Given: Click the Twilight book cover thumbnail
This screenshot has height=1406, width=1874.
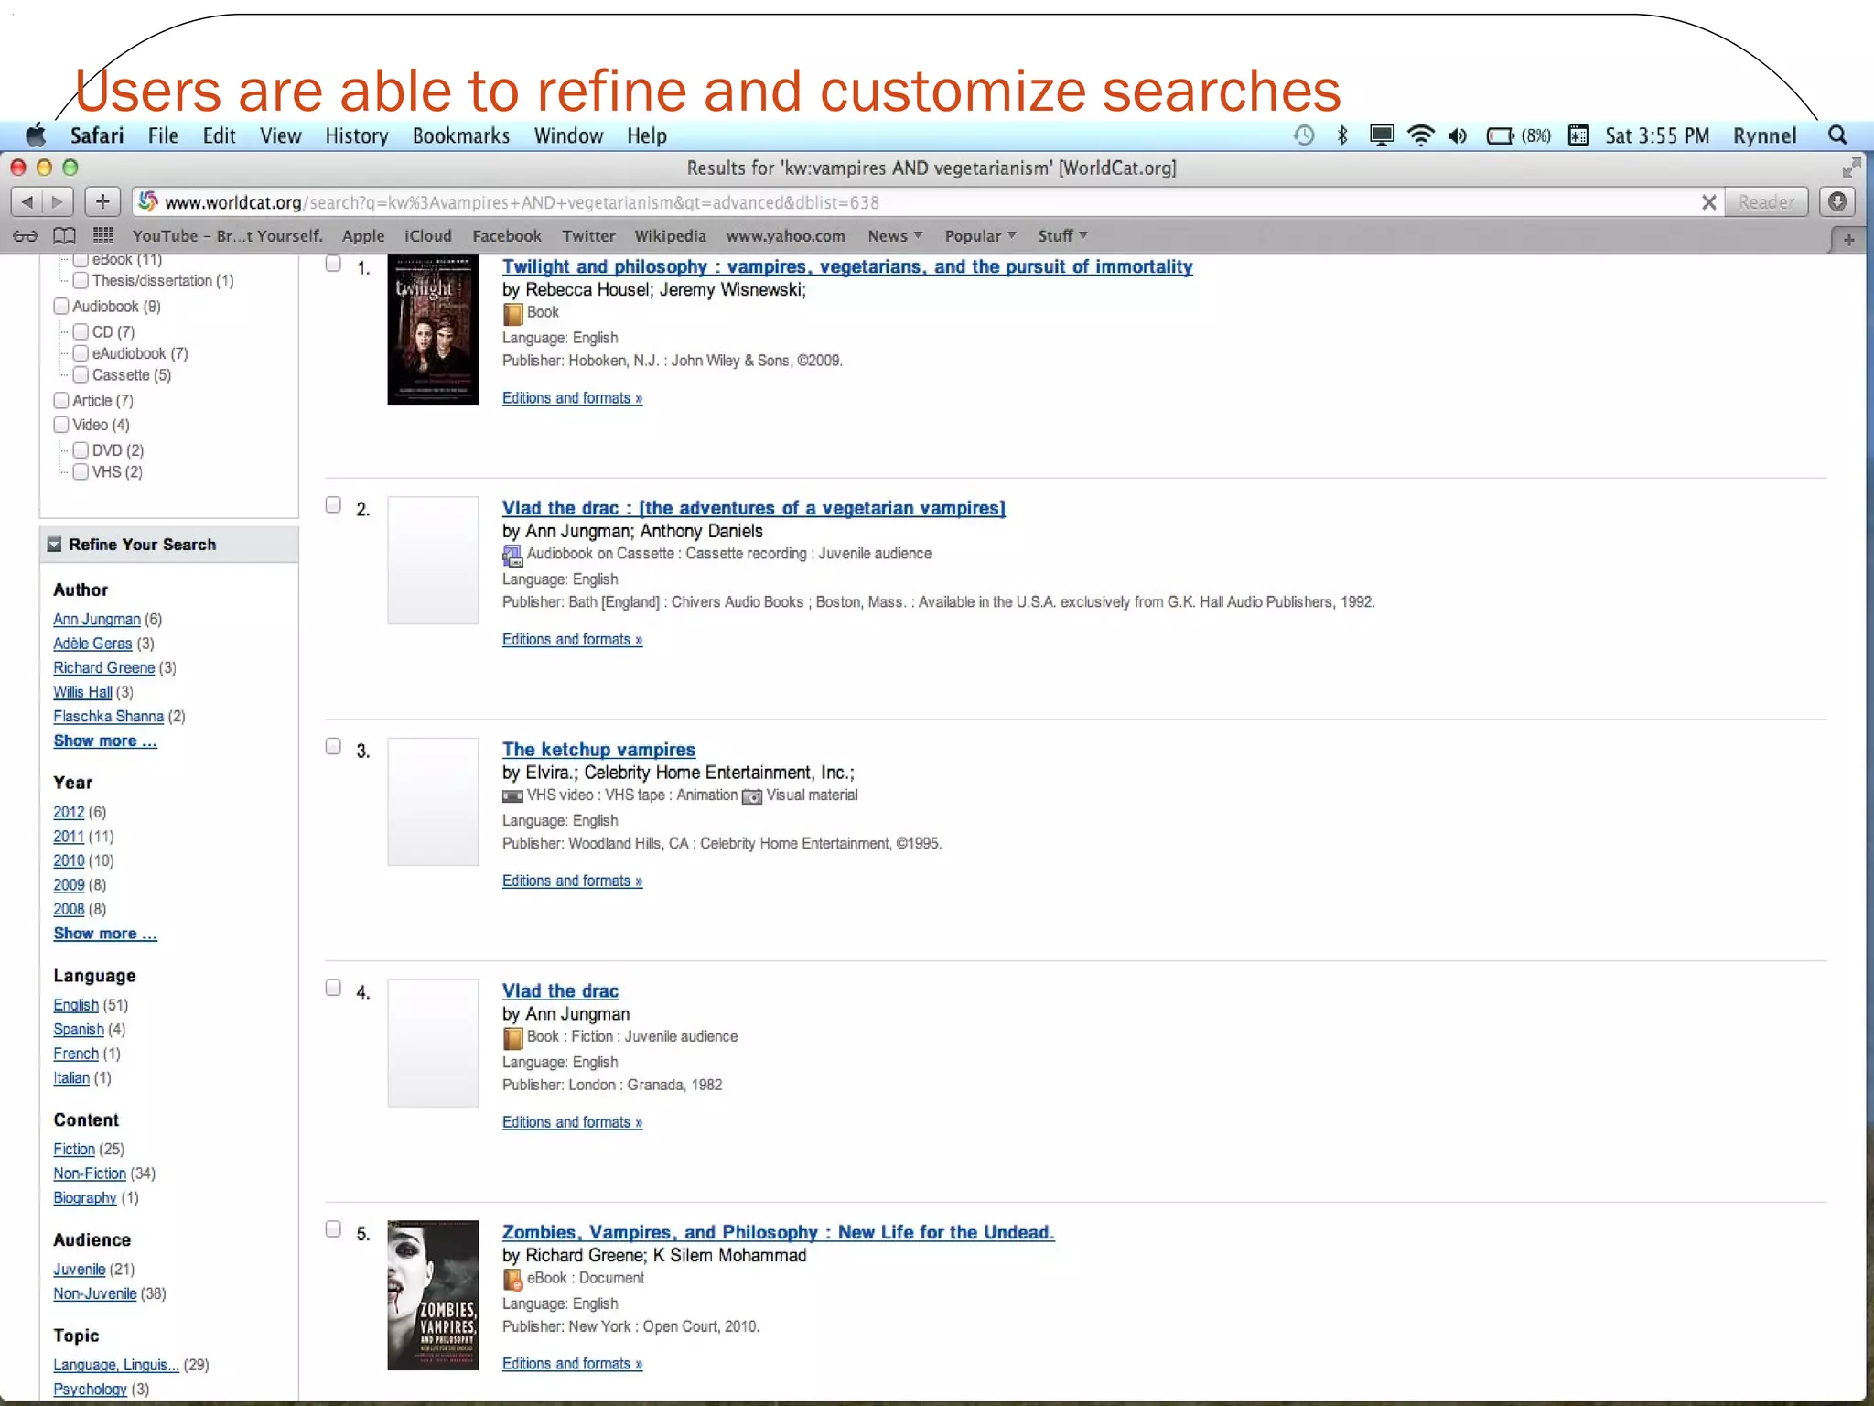Looking at the screenshot, I should tap(433, 330).
